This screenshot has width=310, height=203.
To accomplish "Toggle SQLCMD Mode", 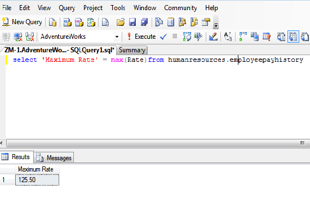I will point(267,37).
